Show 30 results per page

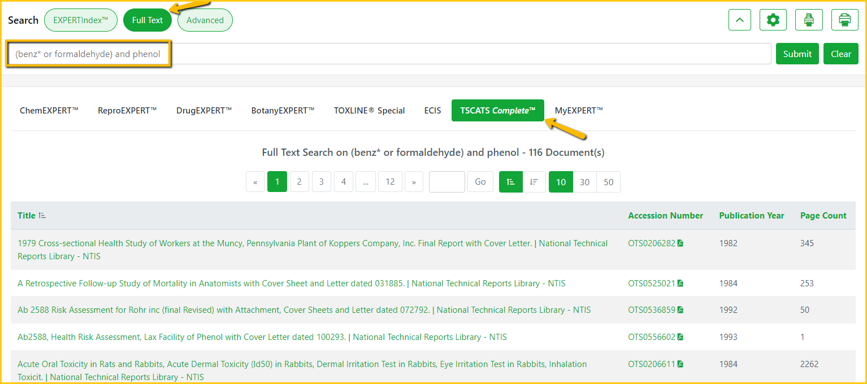(584, 182)
